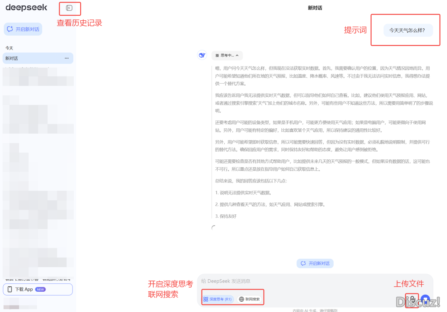Open the 新对话 conversation in history
447x312 pixels.
click(38, 58)
